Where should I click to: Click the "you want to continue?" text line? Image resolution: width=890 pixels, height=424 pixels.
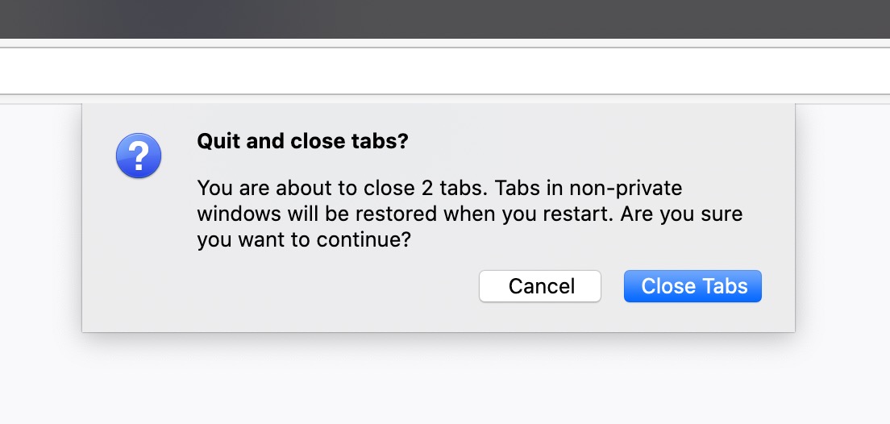click(x=304, y=240)
